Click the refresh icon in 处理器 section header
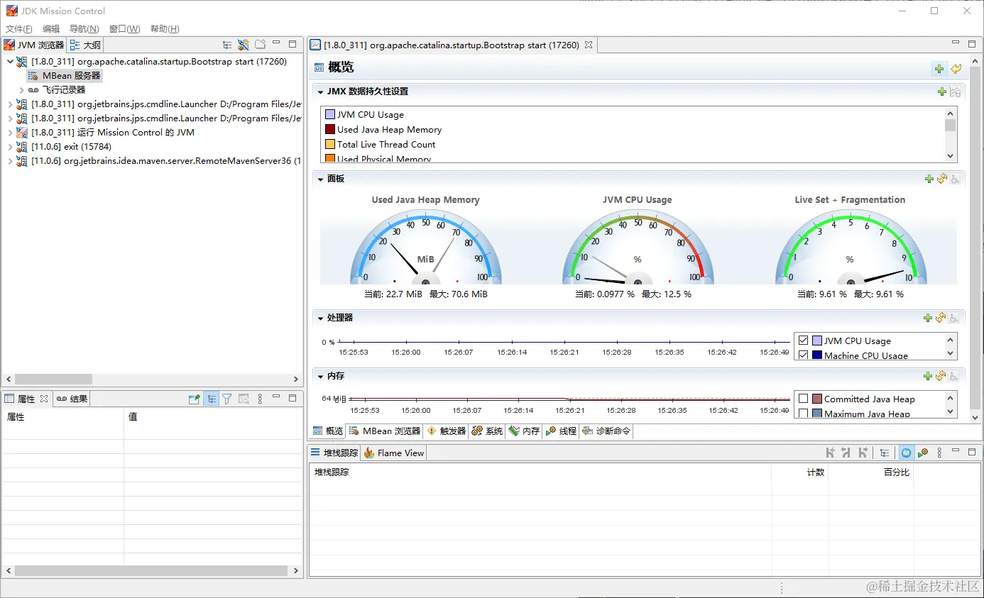This screenshot has width=984, height=598. [x=941, y=318]
